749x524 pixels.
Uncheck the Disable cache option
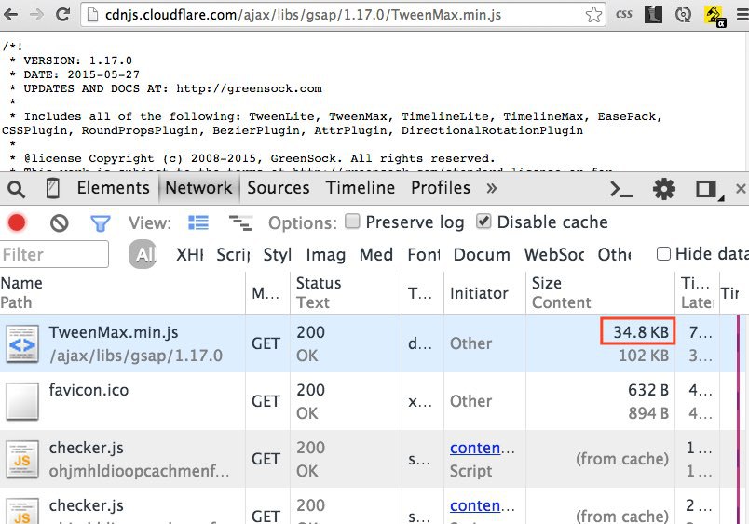[483, 222]
